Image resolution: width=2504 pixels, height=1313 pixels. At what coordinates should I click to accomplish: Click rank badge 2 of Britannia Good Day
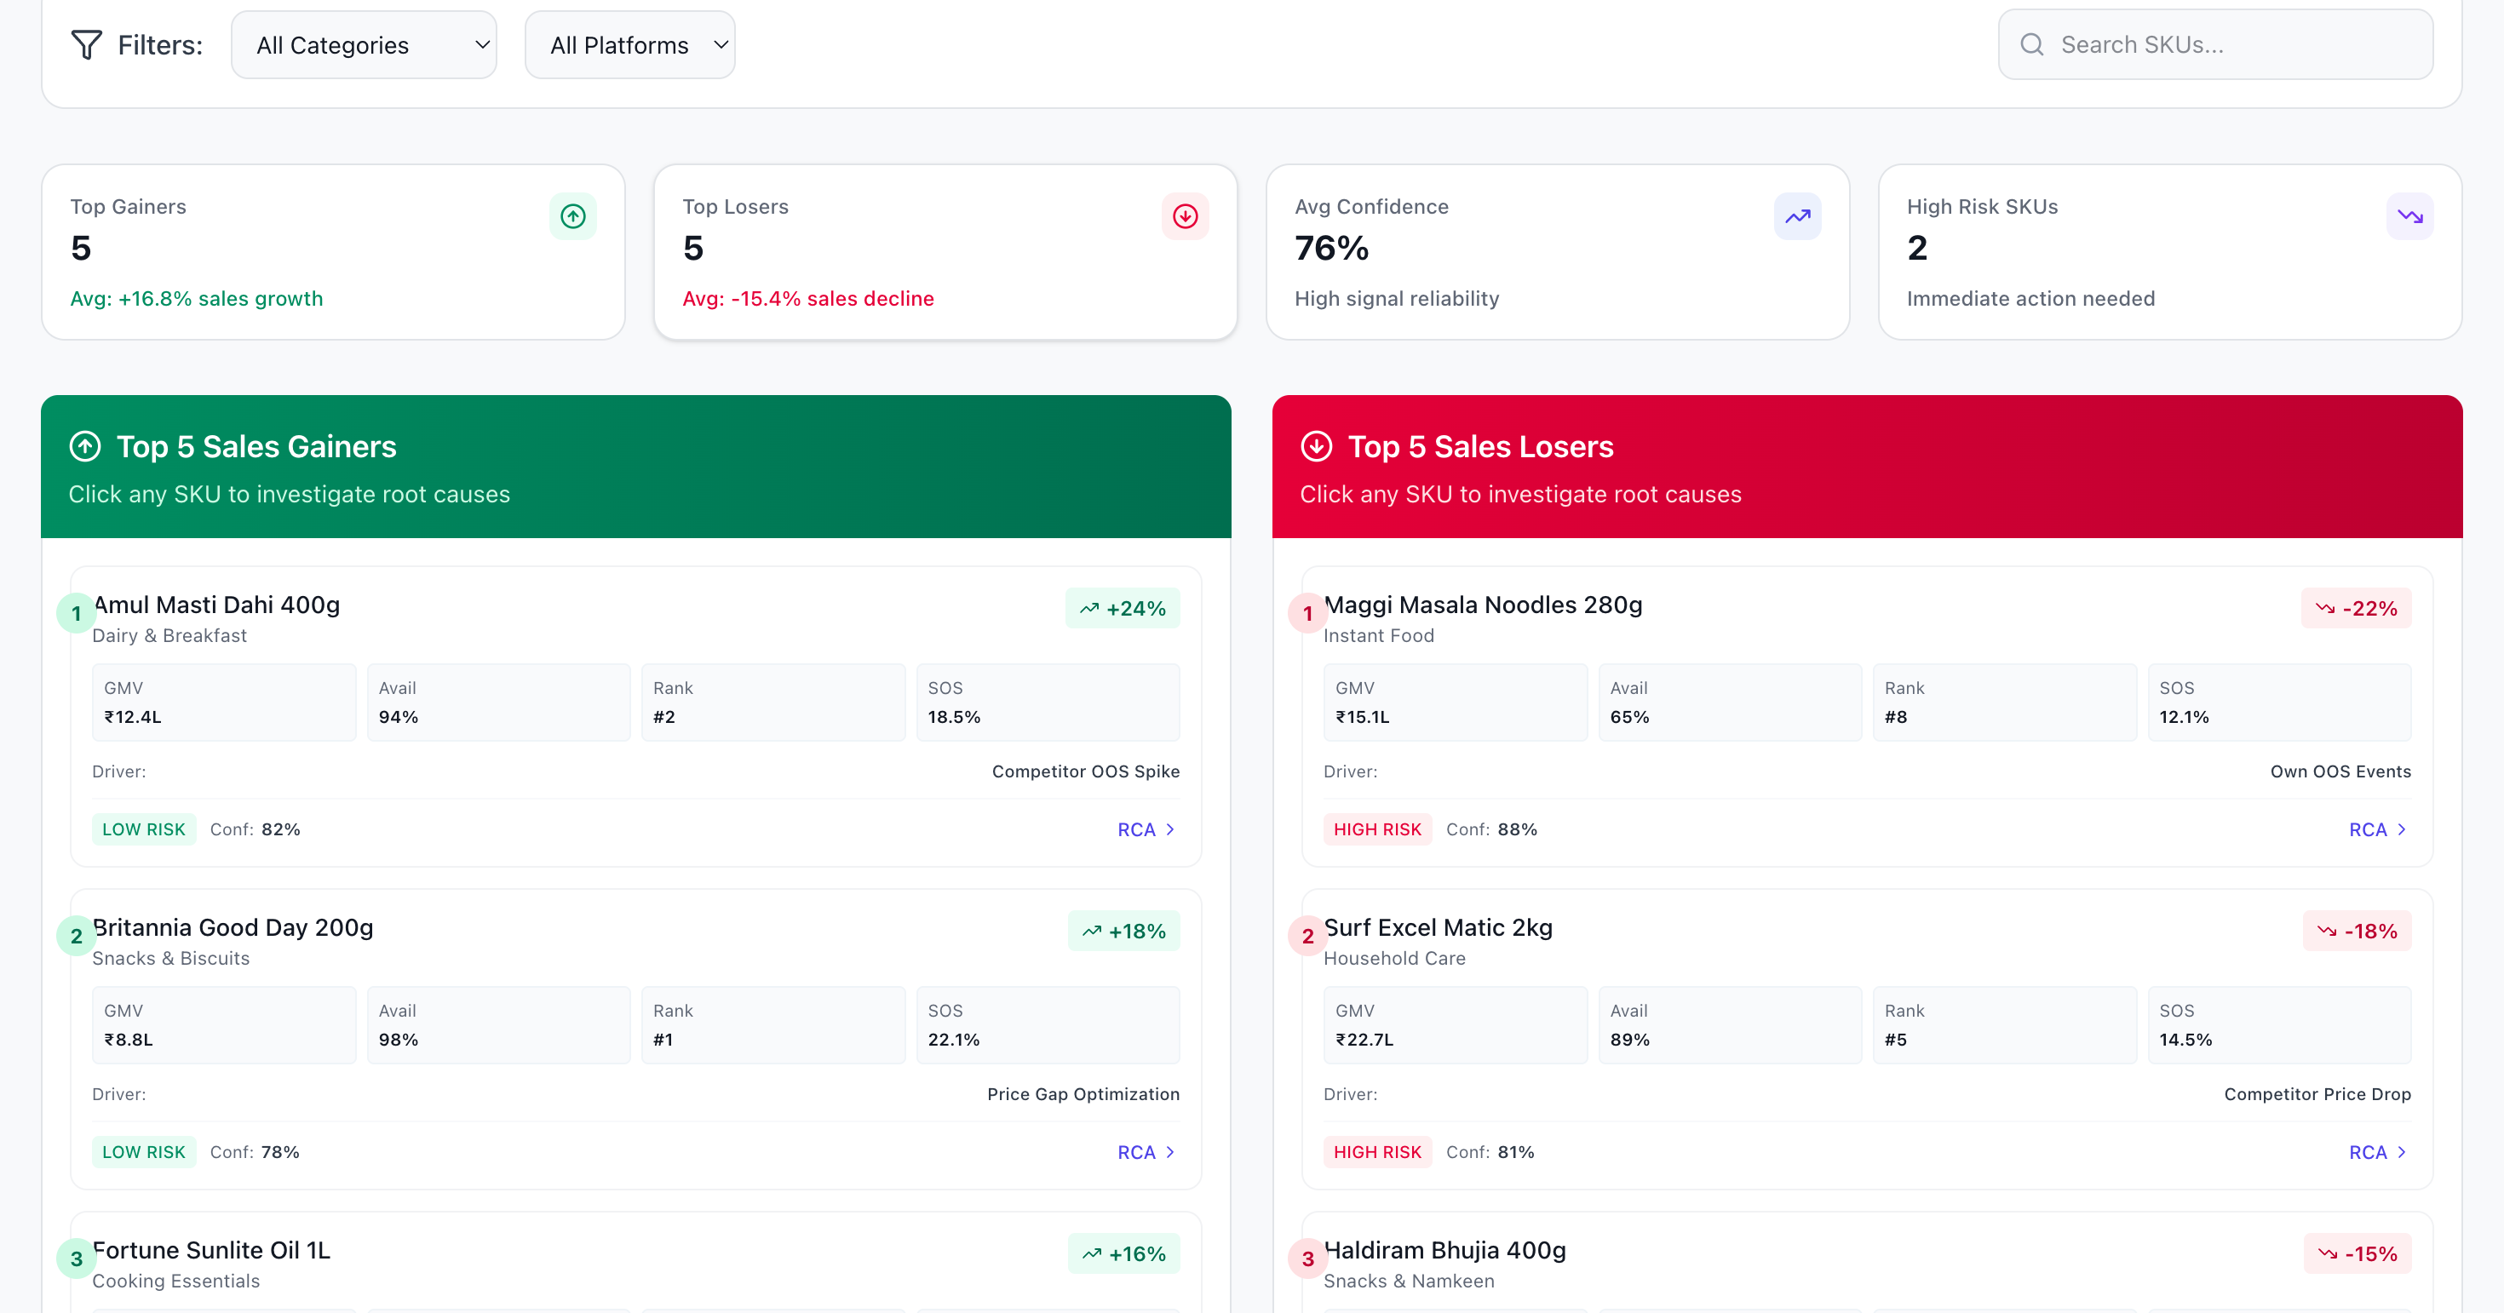click(x=77, y=936)
